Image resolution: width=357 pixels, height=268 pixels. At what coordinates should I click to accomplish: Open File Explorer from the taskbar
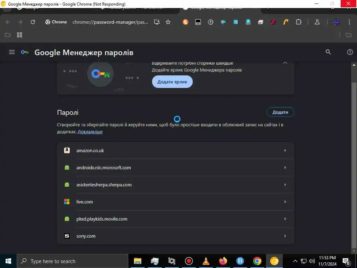tap(137, 261)
